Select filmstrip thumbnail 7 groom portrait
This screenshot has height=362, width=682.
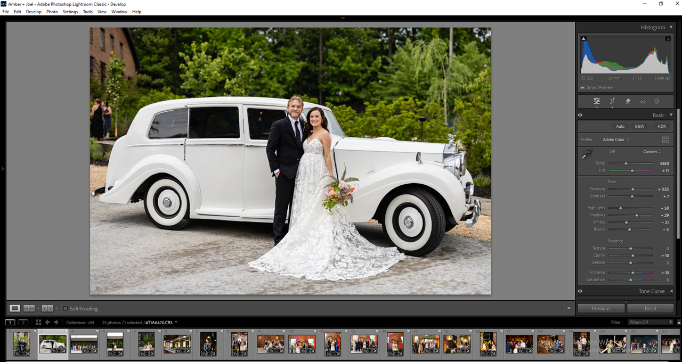208,343
